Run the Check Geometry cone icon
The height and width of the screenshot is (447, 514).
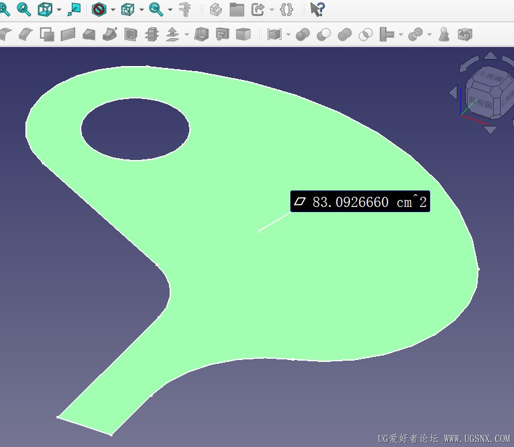pos(444,34)
